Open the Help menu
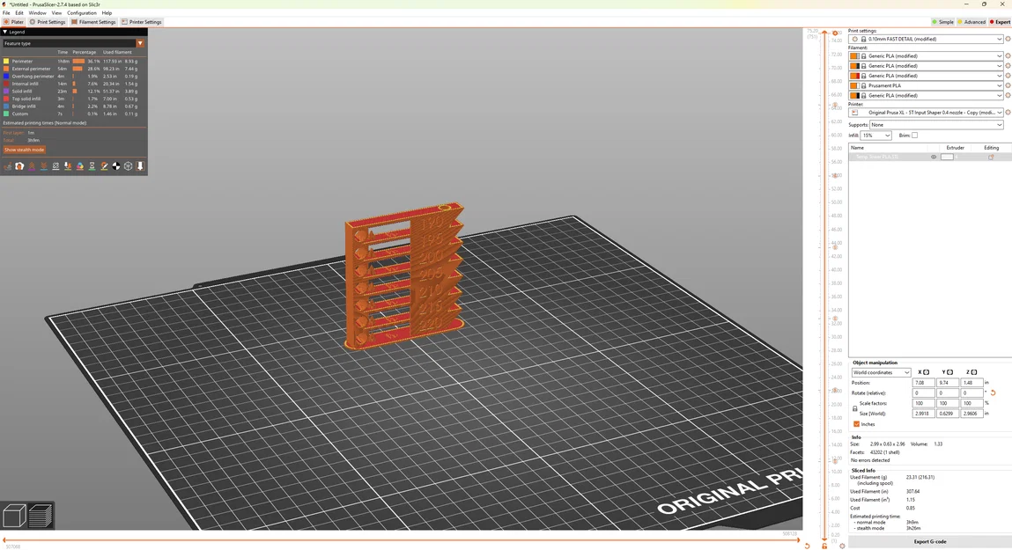1012x550 pixels. click(107, 13)
